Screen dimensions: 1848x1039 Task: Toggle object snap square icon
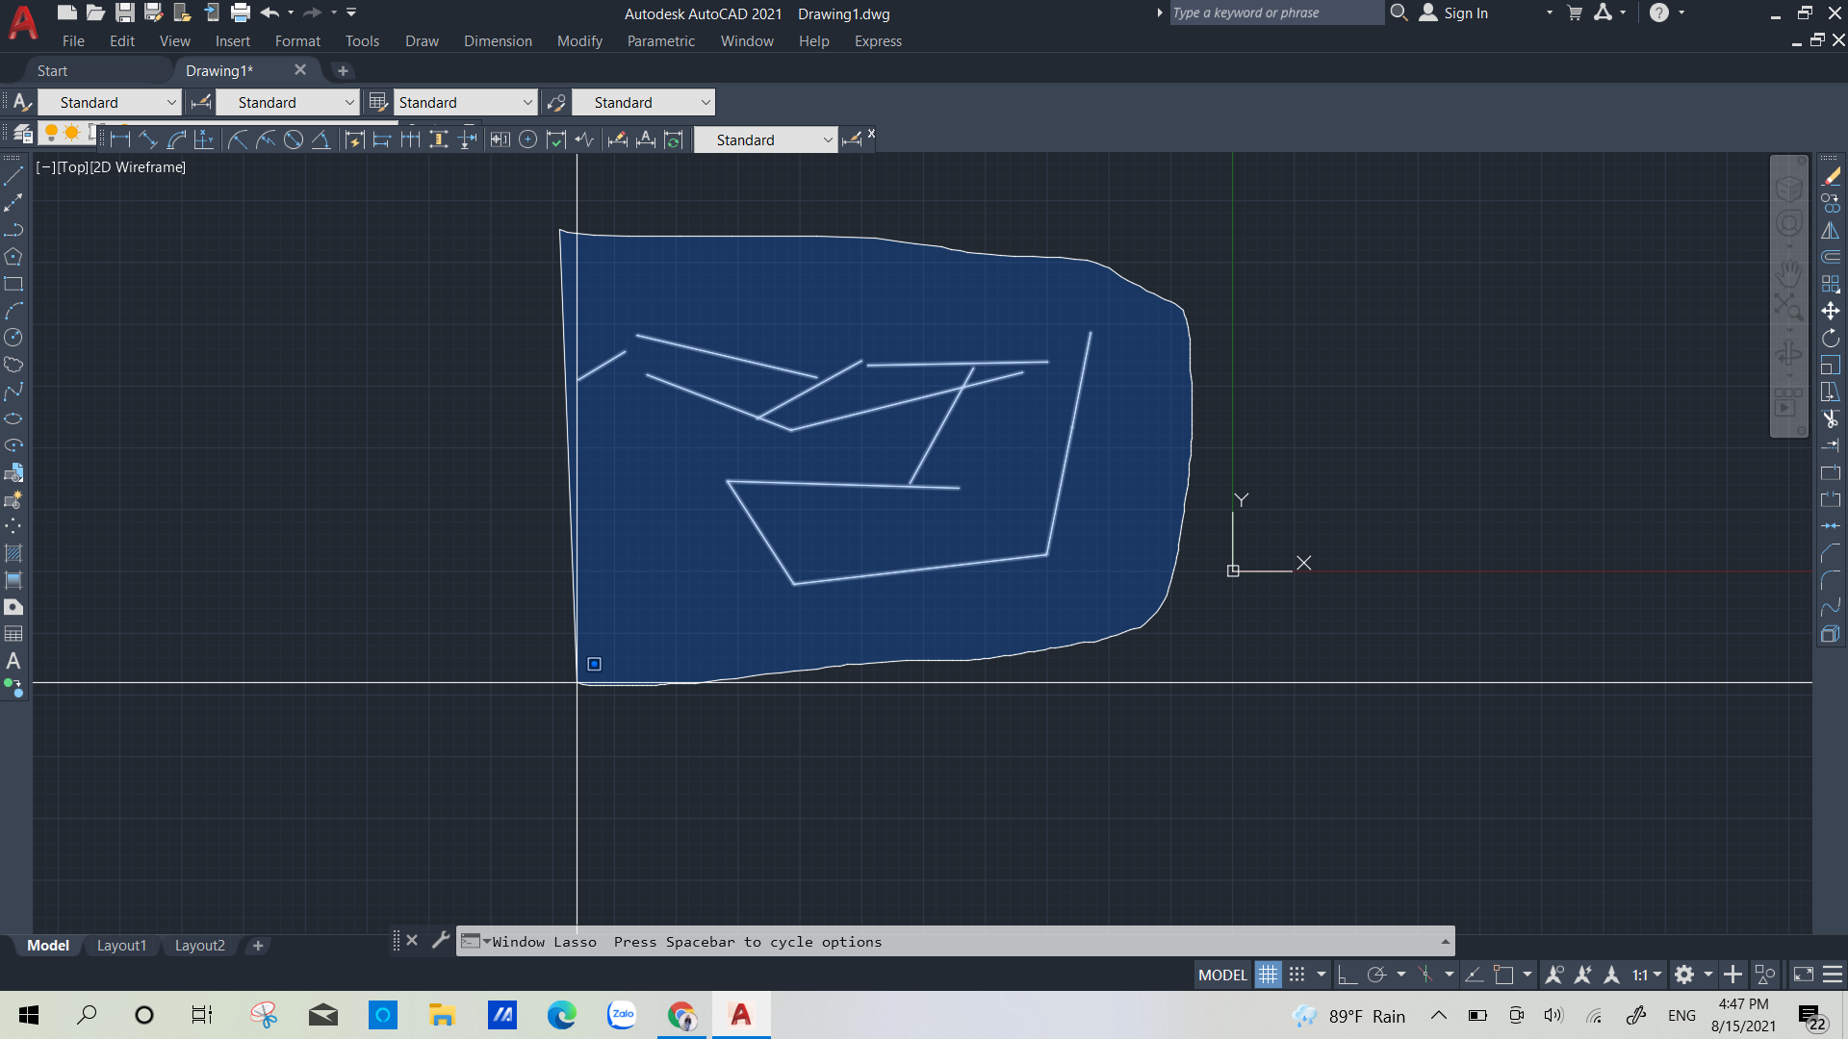1503,975
